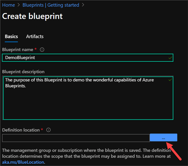Screen dimensions: 188x166
Task: Open the Artifacts tab
Action: (35, 37)
